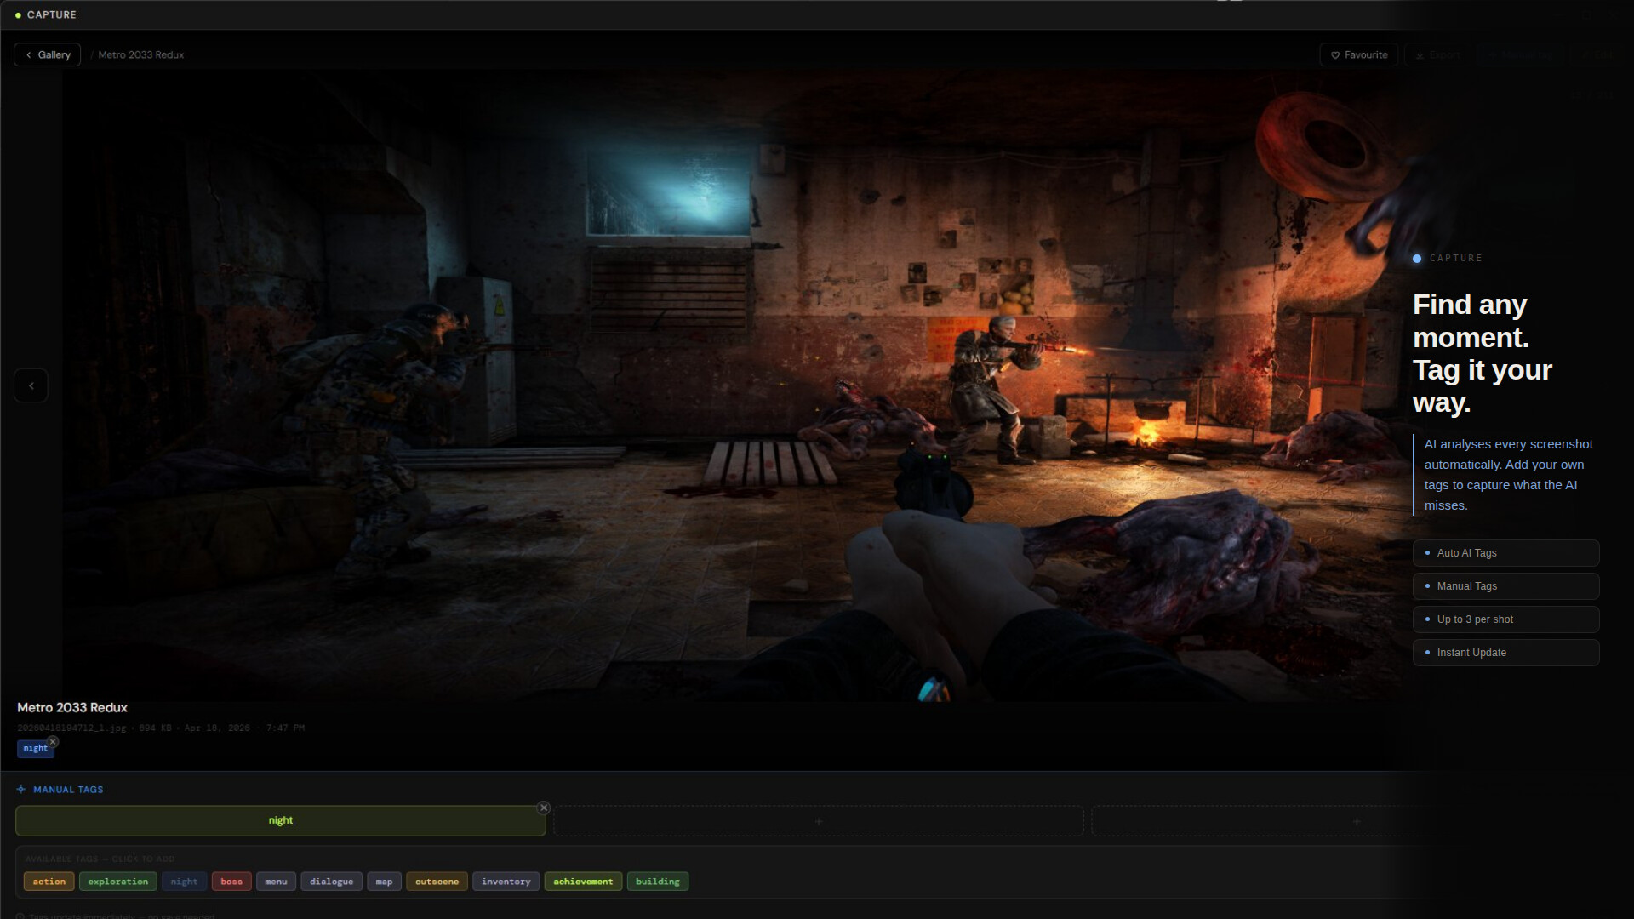The width and height of the screenshot is (1634, 919).
Task: Add the map tag
Action: pyautogui.click(x=384, y=882)
